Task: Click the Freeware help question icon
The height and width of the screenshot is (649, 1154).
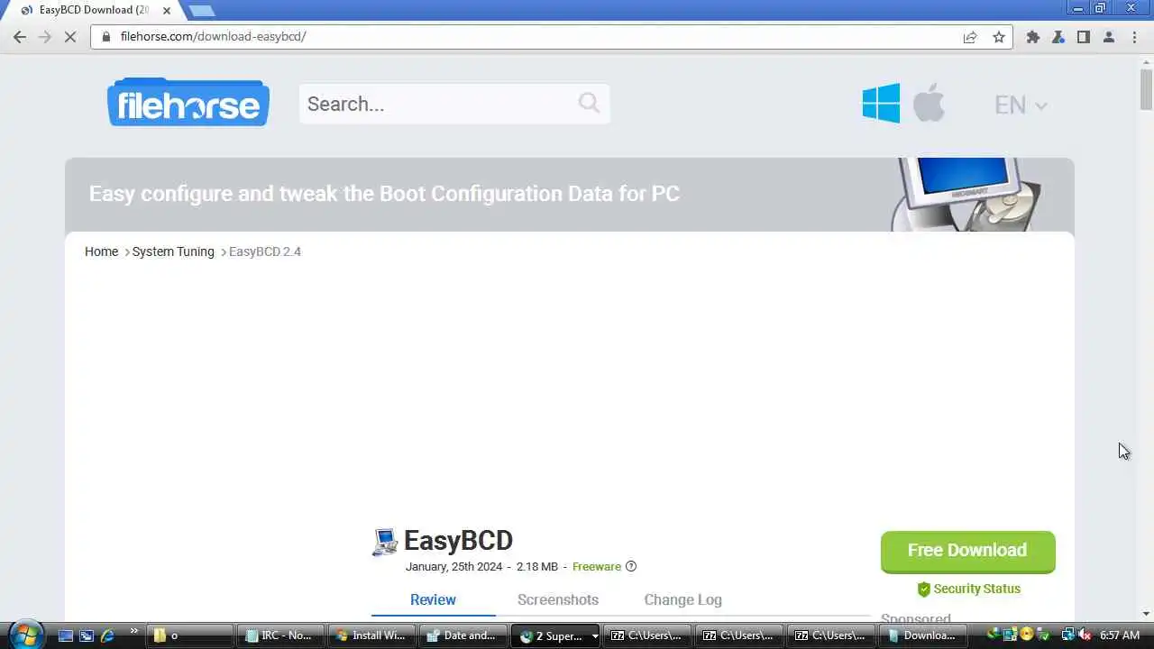Action: coord(631,566)
